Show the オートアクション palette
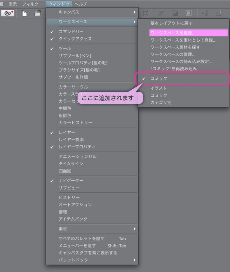Viewport: 230px width, 272px height. point(92,205)
